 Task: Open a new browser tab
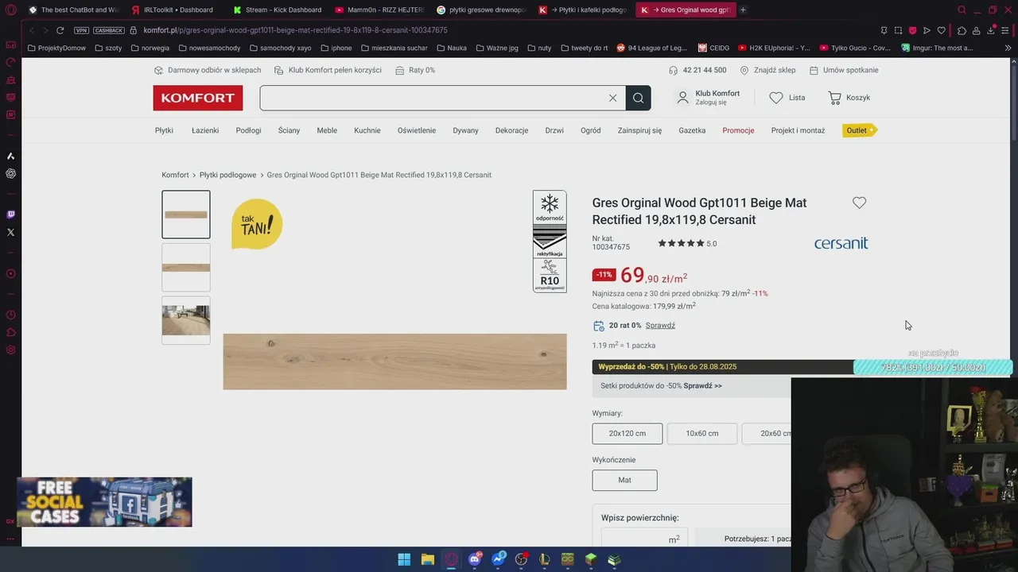(x=743, y=10)
